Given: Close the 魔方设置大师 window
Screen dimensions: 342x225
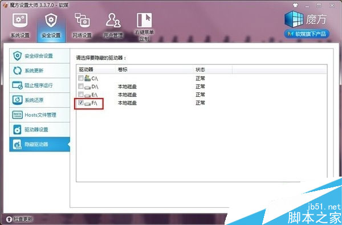Looking at the screenshot, I should 332,5.
